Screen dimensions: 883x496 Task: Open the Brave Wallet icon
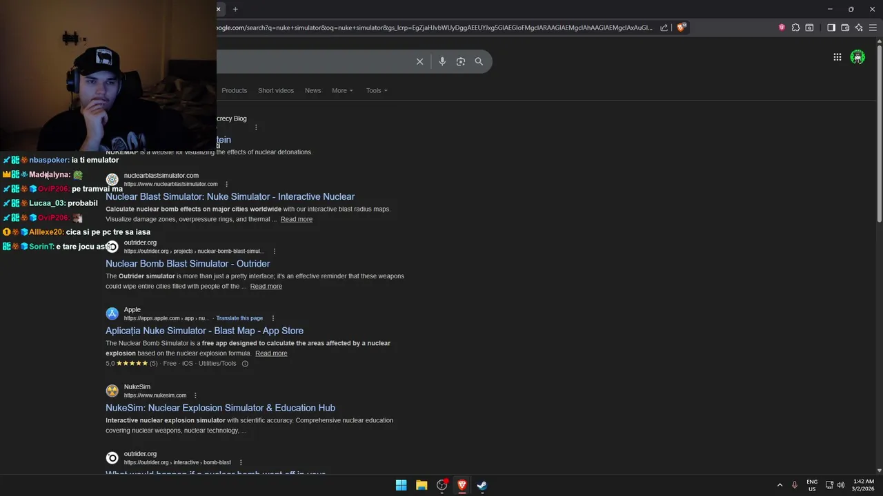(x=845, y=28)
